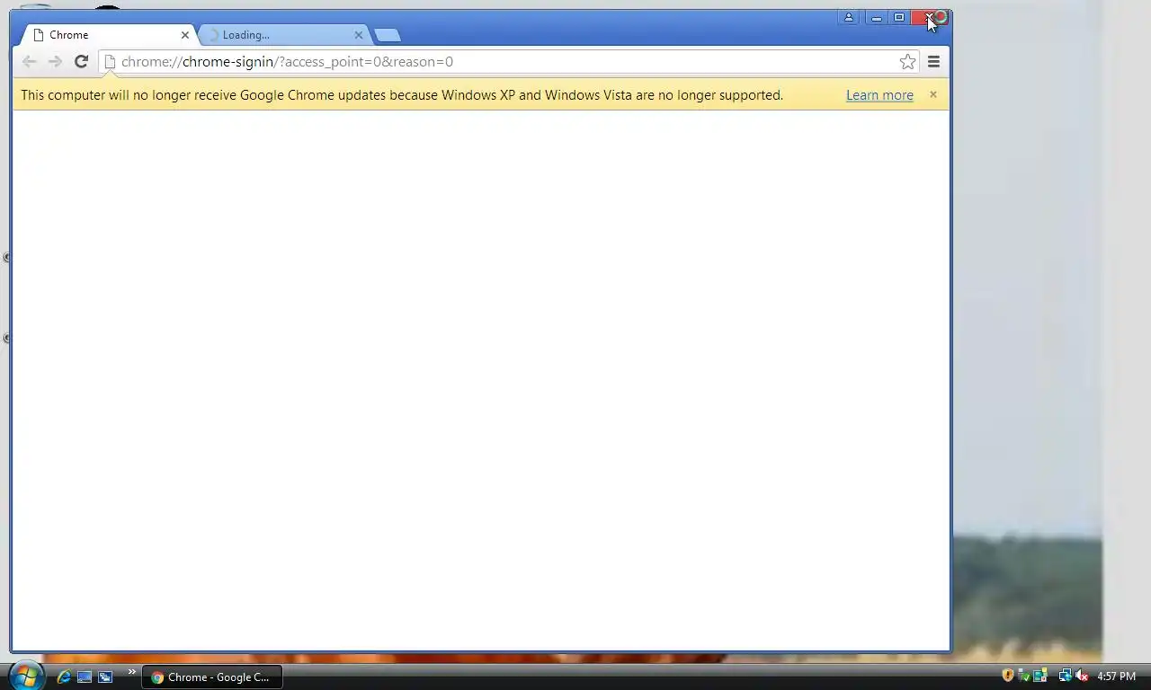
Task: Bookmark this page with the star icon
Action: [x=907, y=61]
